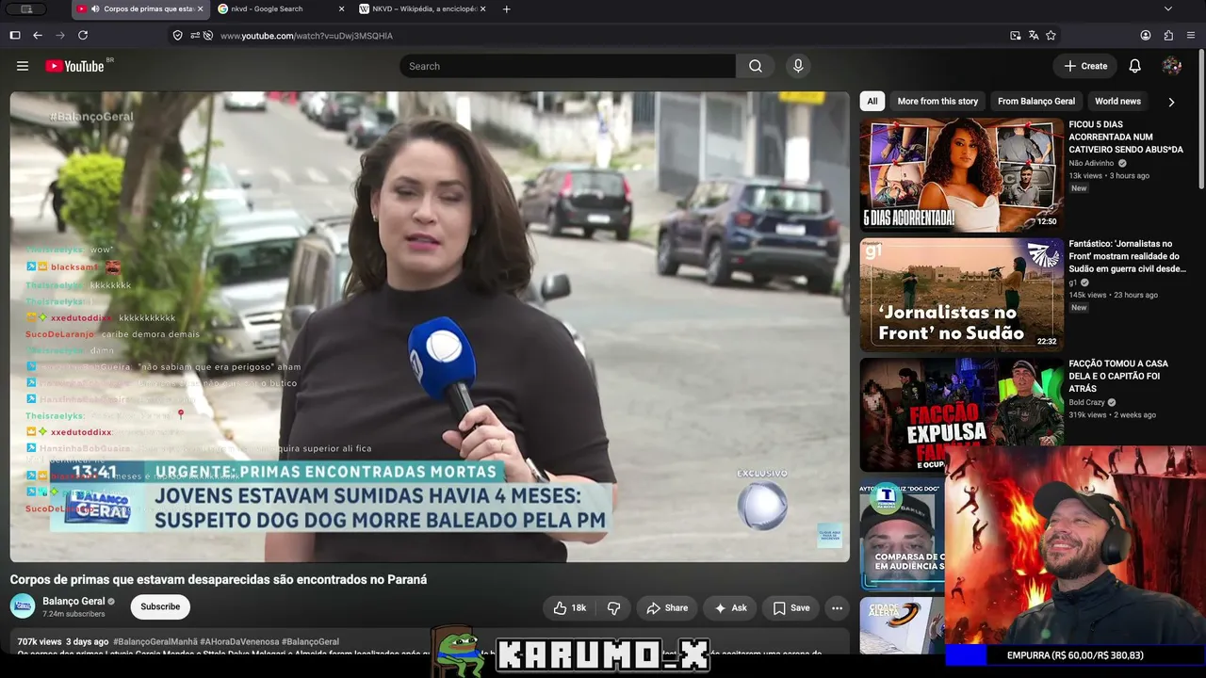The height and width of the screenshot is (678, 1206).
Task: Go back with the browser back arrow
Action: [38, 36]
